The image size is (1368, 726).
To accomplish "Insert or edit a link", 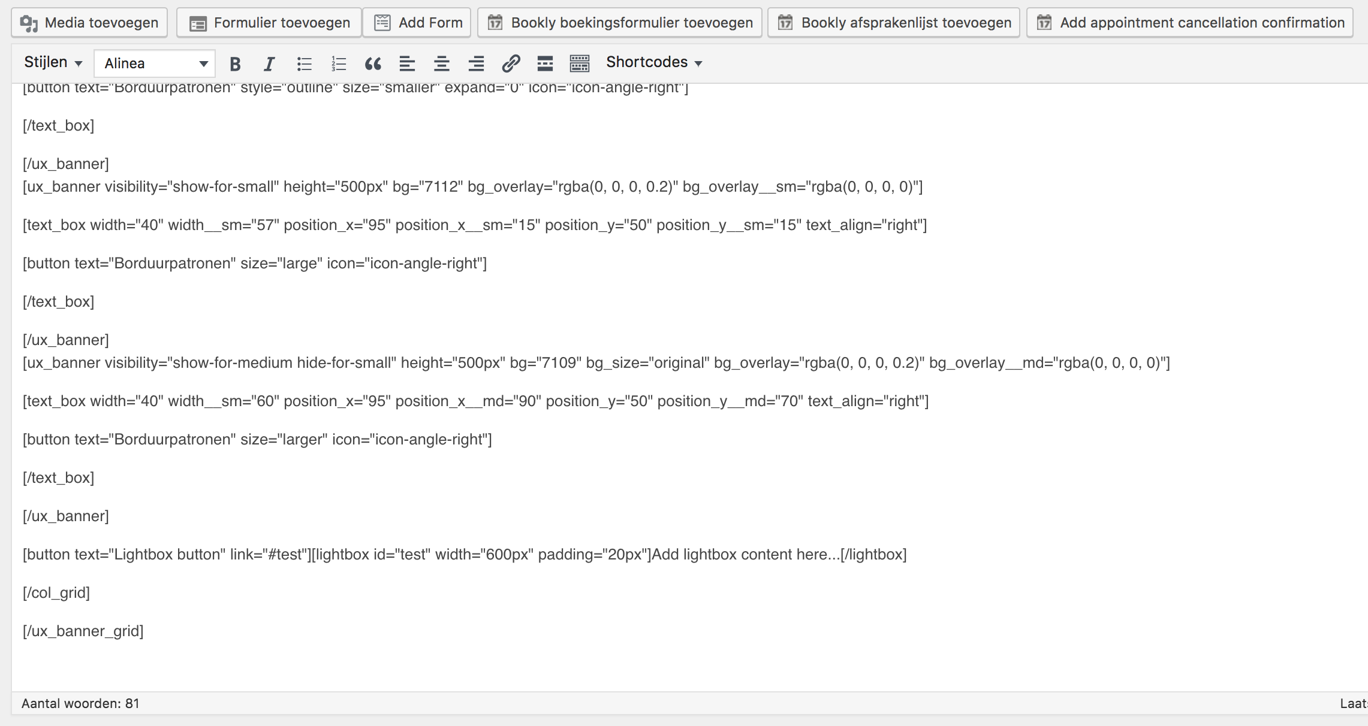I will (511, 63).
